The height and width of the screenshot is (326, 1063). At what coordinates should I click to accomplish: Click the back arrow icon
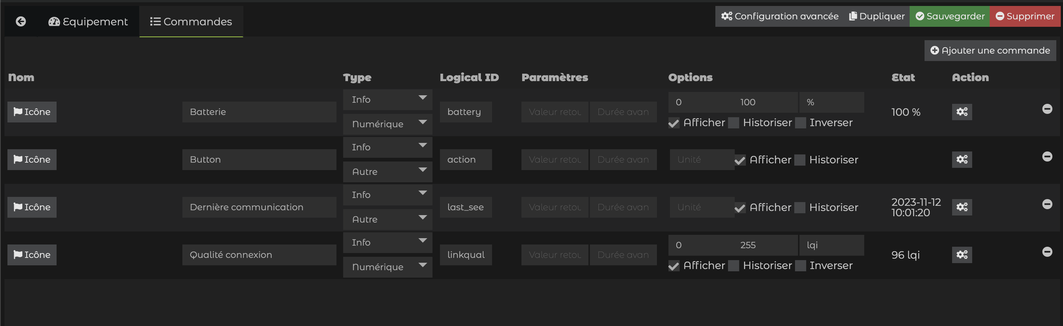point(20,22)
